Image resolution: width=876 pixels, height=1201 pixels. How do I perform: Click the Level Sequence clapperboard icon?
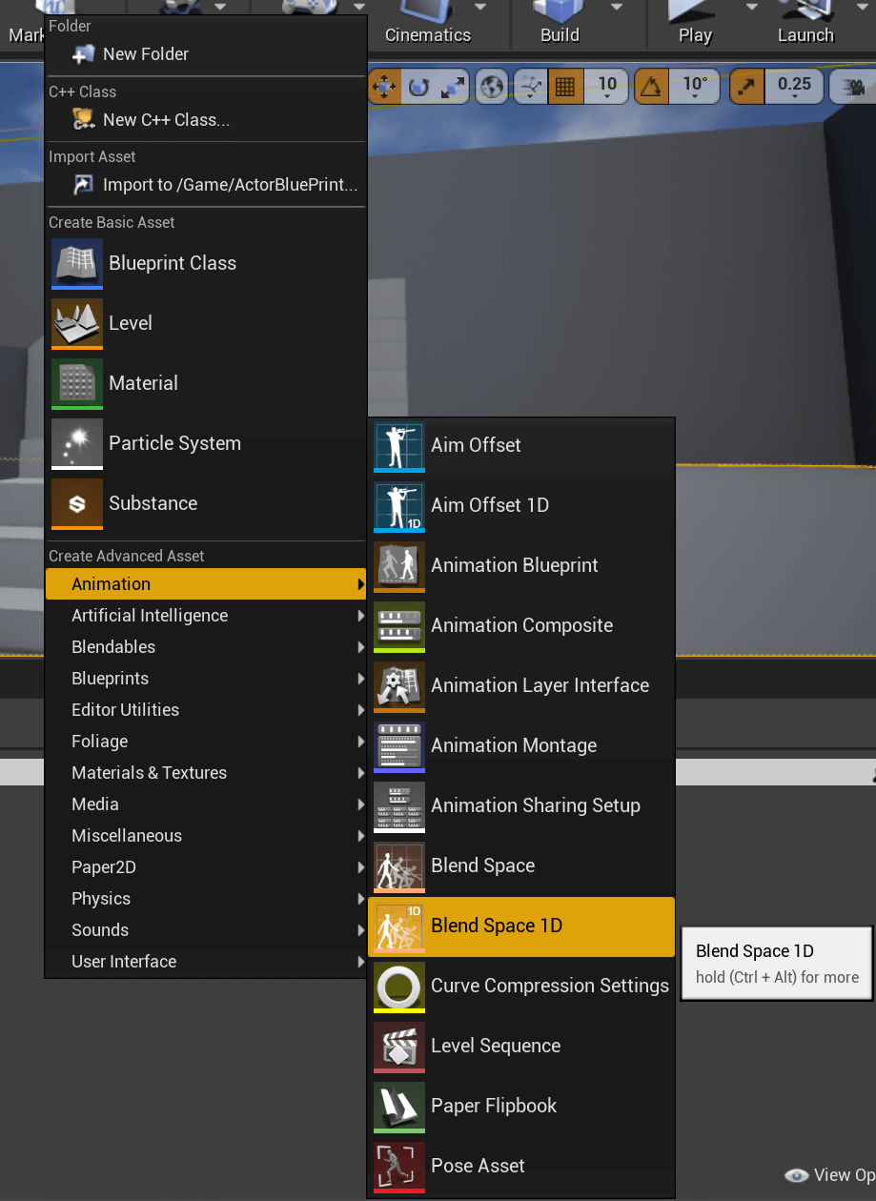(399, 1046)
